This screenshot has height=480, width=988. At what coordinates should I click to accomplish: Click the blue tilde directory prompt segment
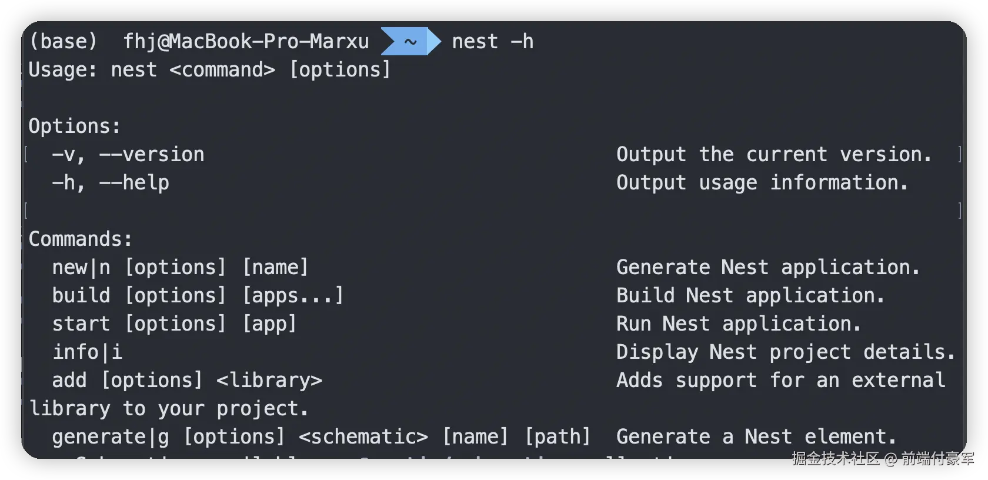pos(410,42)
